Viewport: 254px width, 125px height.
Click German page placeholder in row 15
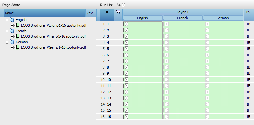click(207, 110)
